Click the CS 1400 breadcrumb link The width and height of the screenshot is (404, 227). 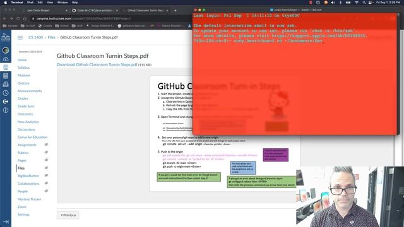35,37
